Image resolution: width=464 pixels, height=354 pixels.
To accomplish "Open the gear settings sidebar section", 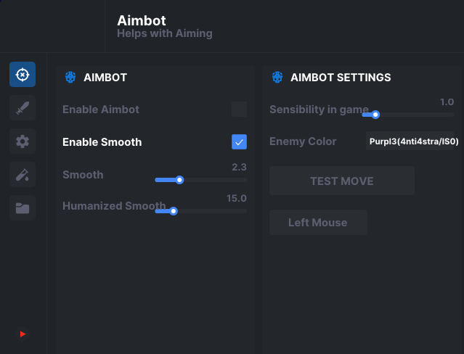I will [23, 141].
